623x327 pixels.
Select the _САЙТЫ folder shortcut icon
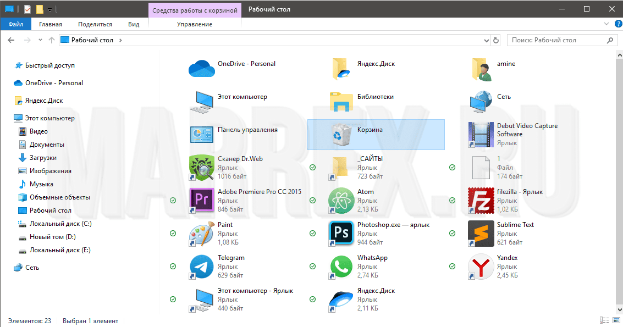(x=340, y=168)
